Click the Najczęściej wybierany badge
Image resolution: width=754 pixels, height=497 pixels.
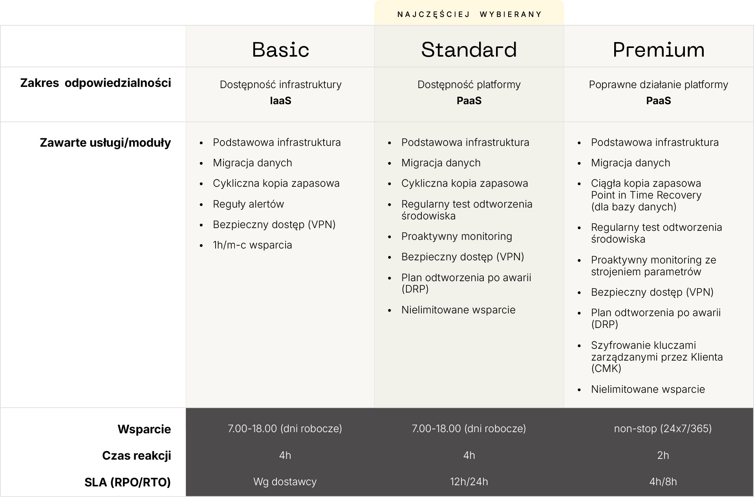(x=469, y=14)
